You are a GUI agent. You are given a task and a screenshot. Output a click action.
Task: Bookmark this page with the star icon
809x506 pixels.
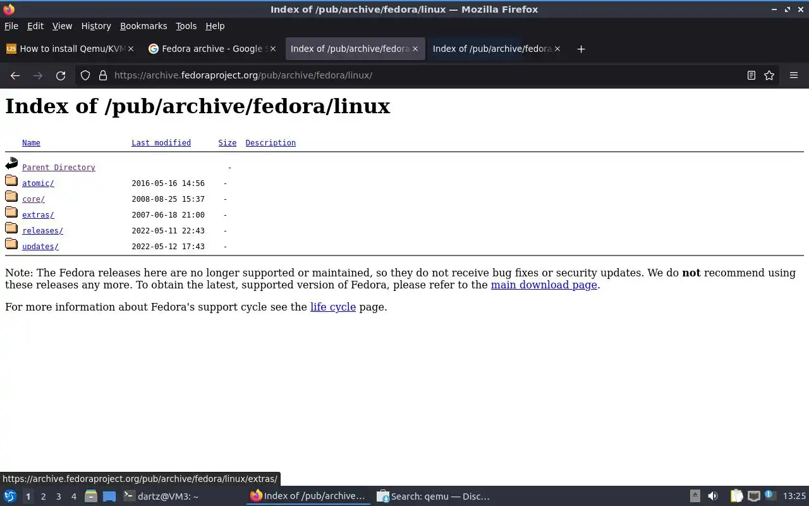pyautogui.click(x=769, y=75)
